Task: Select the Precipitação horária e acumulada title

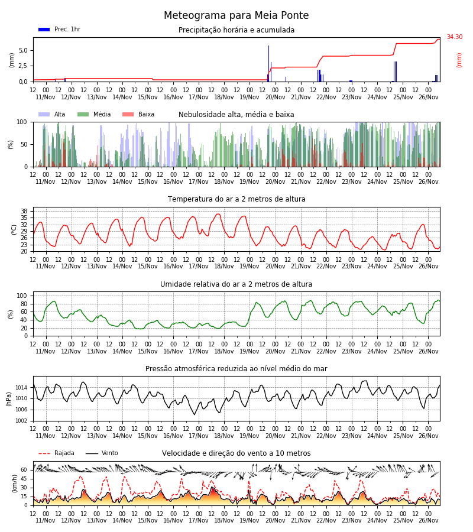Action: pos(236,30)
